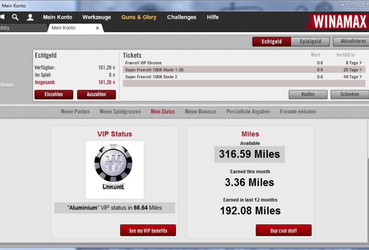Screen dimensions: 369x250
Task: Click the Winamax logo
Action: click(338, 22)
